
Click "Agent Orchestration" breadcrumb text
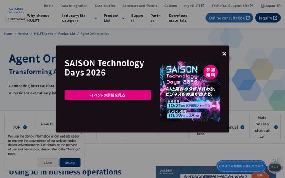(x=95, y=34)
